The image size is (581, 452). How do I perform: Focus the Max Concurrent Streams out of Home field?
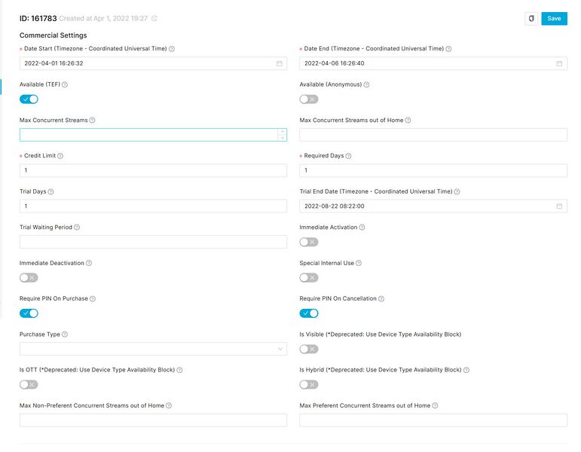click(433, 135)
